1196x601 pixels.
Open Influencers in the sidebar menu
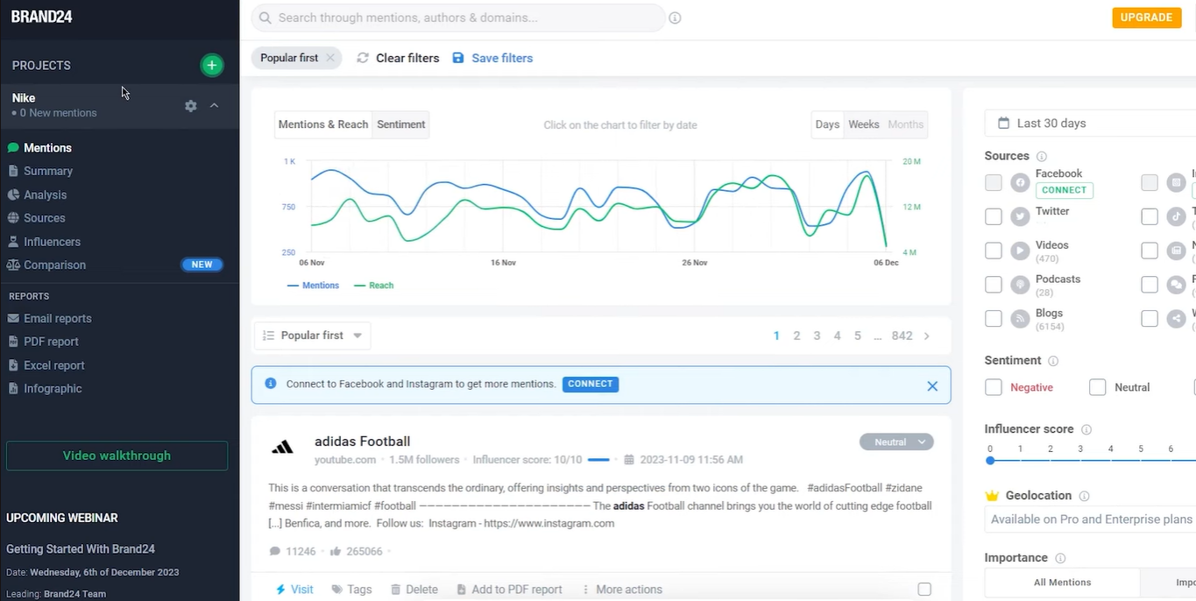52,242
